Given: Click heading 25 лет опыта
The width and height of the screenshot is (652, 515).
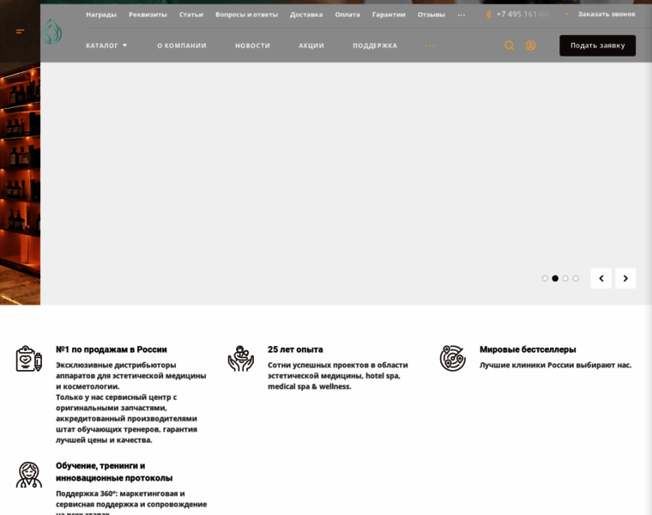Looking at the screenshot, I should 295,349.
